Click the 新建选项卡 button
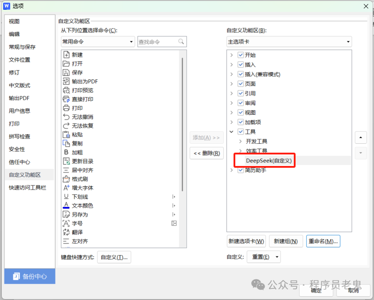 246,241
